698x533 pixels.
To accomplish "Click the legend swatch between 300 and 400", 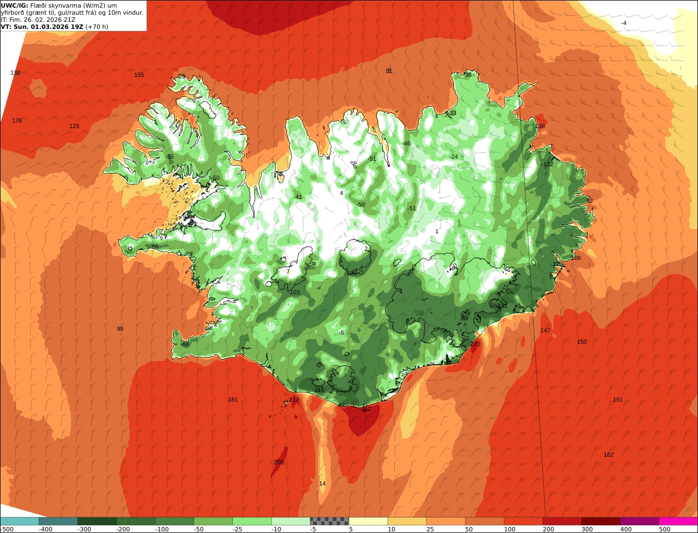I will 600,521.
